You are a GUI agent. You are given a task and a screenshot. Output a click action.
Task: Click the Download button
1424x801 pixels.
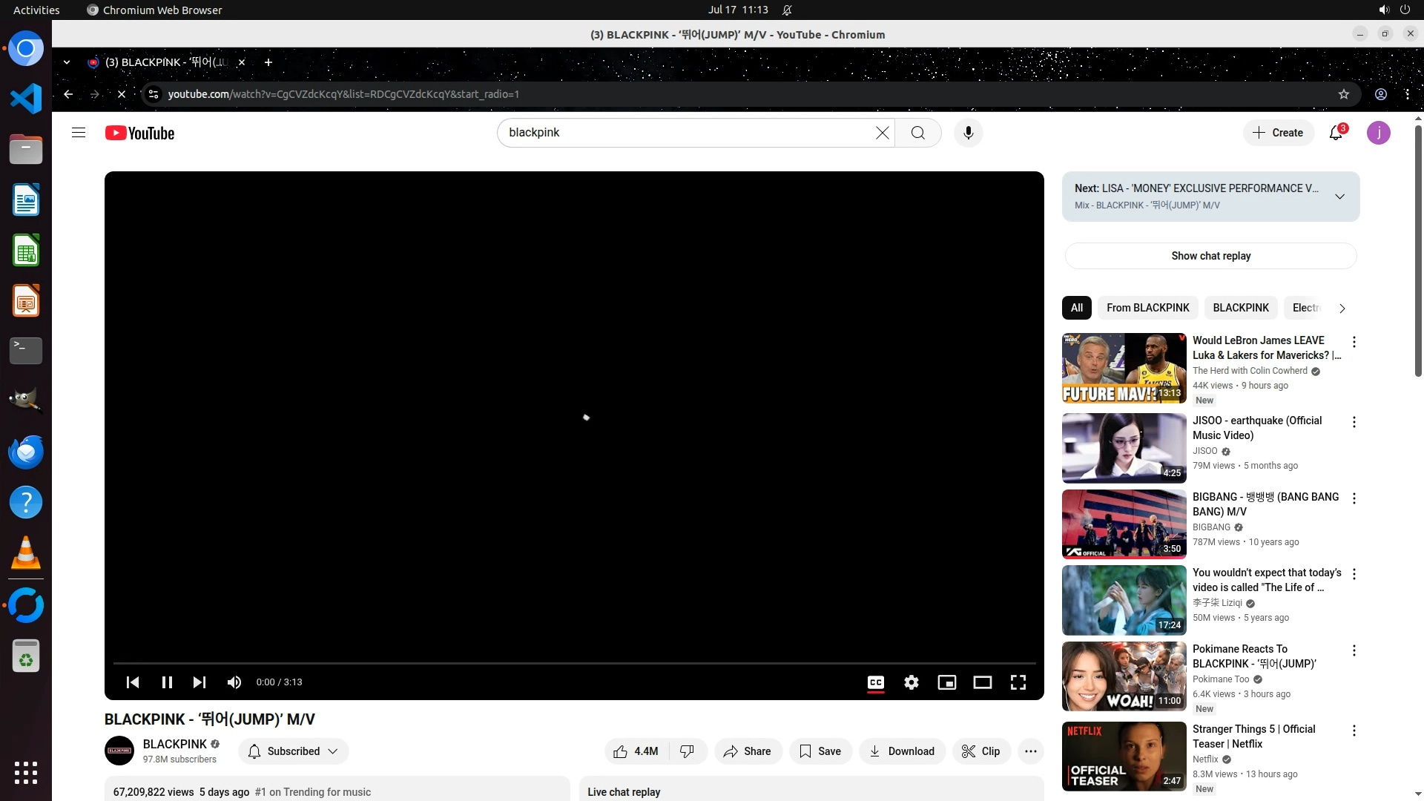click(x=902, y=751)
